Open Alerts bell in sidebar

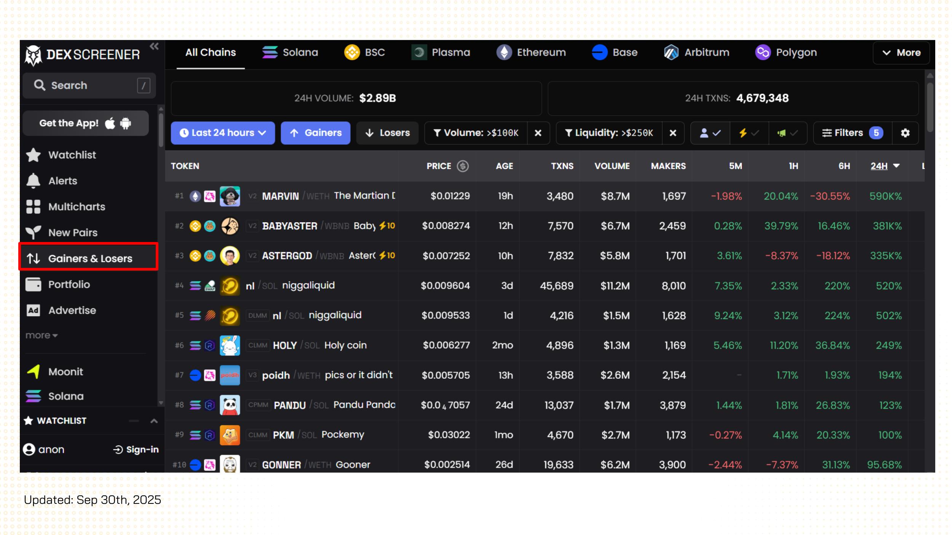[x=34, y=181]
